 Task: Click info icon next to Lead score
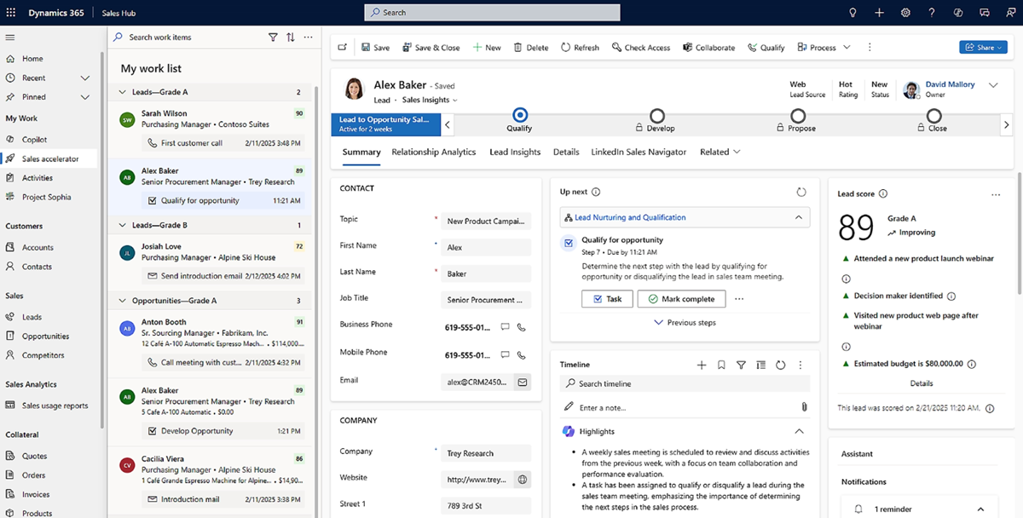click(x=882, y=194)
